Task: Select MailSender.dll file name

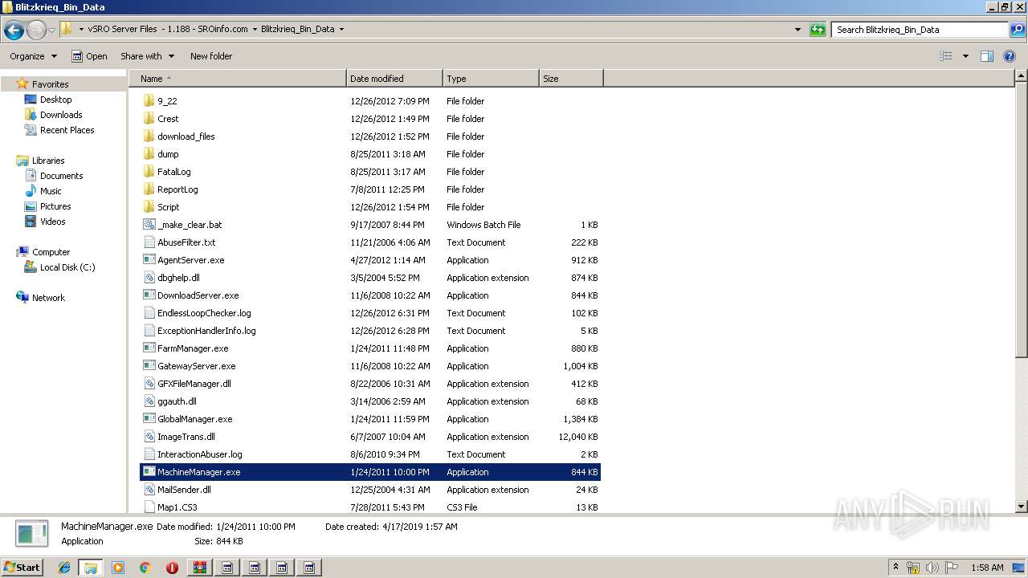Action: coord(184,490)
